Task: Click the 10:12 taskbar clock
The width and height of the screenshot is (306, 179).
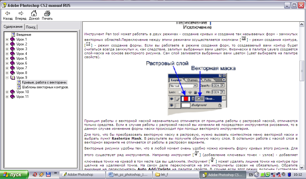Action: coord(298,175)
